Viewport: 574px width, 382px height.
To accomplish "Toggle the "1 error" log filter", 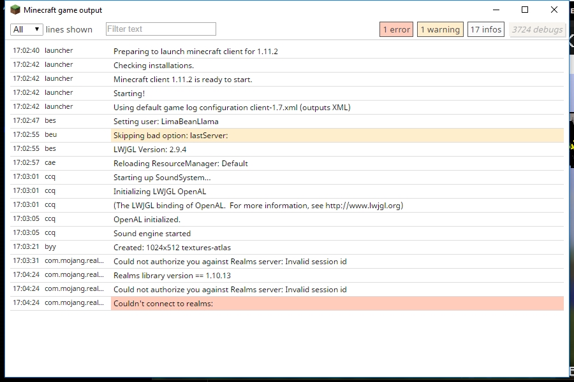I will [x=396, y=29].
